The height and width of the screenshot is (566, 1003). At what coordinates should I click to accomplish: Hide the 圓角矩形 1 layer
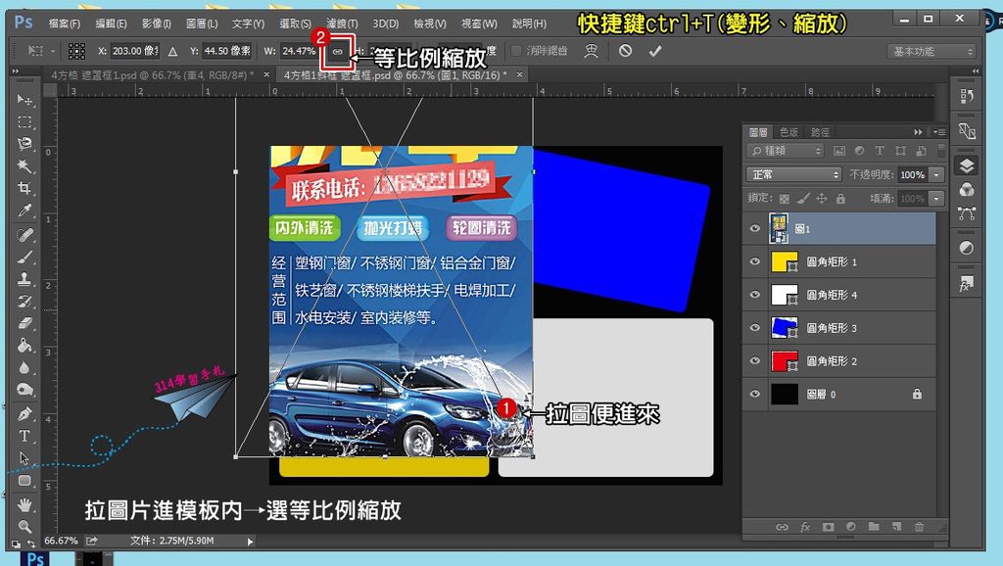coord(755,261)
